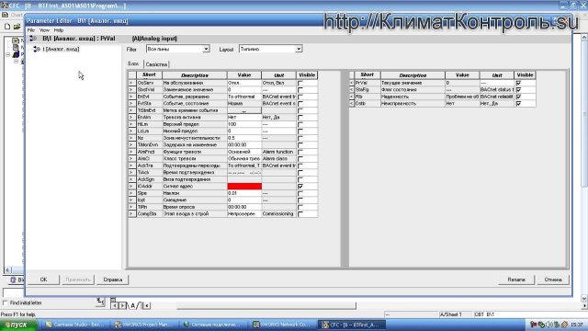
Task: Open TiStmEvt value ellipsis button
Action: pyautogui.click(x=244, y=110)
